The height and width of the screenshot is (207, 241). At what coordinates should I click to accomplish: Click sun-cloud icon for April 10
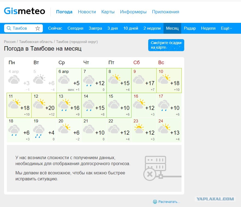[x=164, y=79]
